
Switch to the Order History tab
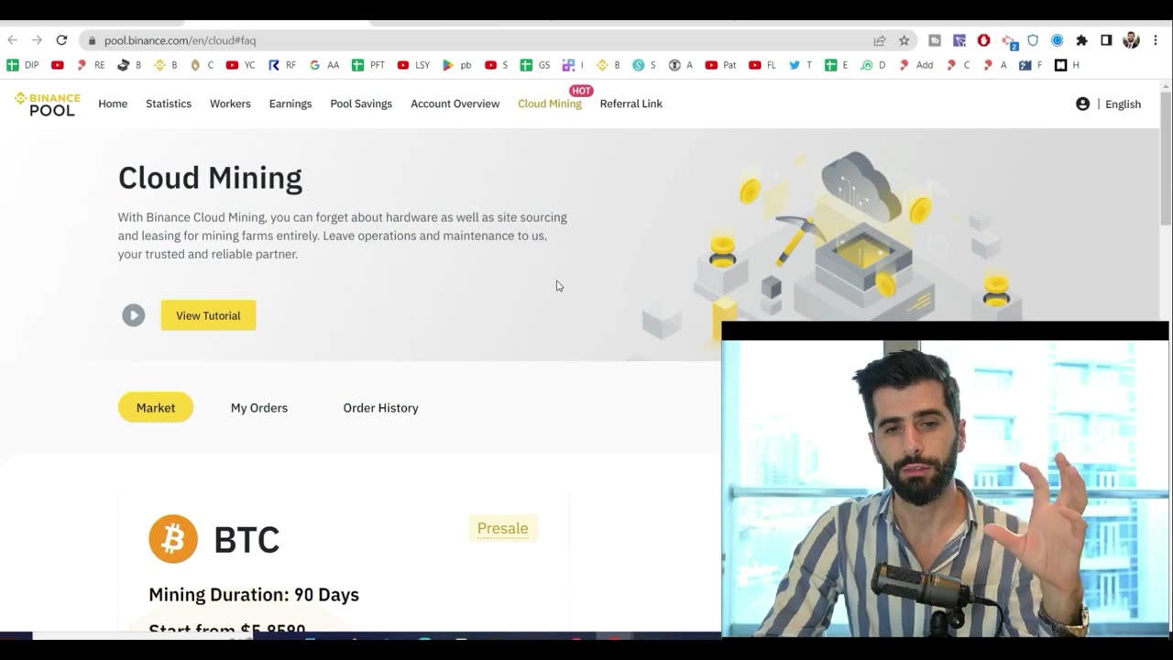click(x=381, y=408)
